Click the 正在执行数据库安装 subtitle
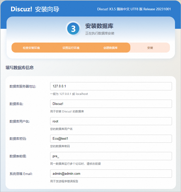Viewport: 181px width, 192px height. click(x=100, y=33)
